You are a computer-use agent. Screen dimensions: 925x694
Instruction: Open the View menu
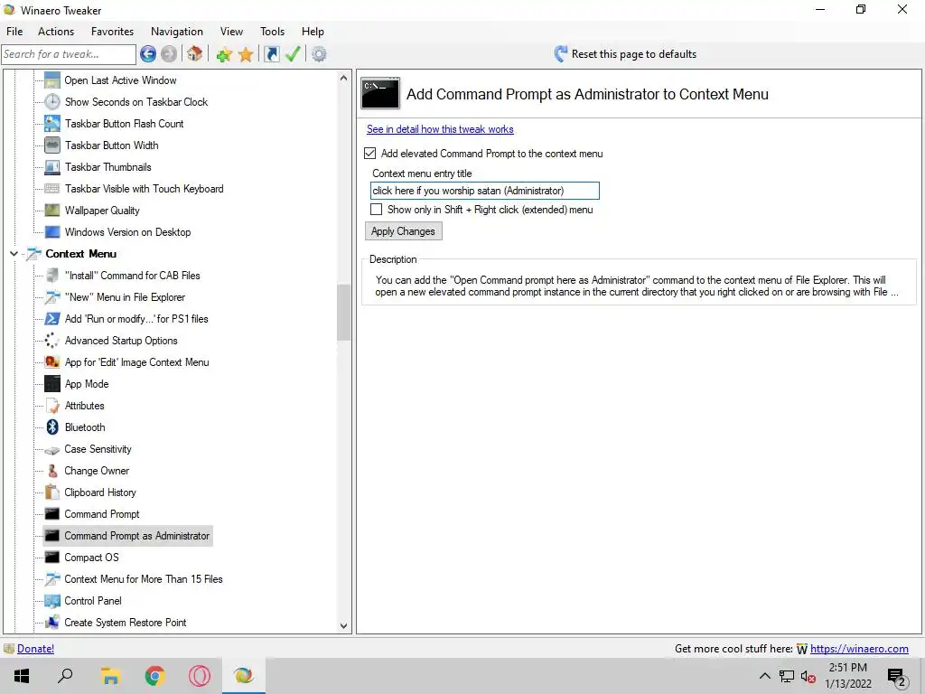tap(231, 32)
